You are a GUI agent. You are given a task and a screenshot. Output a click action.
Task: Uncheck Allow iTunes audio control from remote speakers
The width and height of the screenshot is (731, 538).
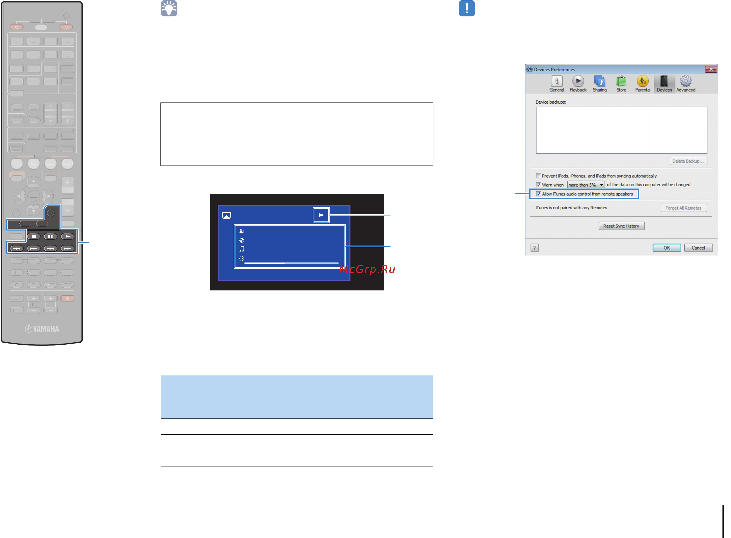tap(538, 194)
